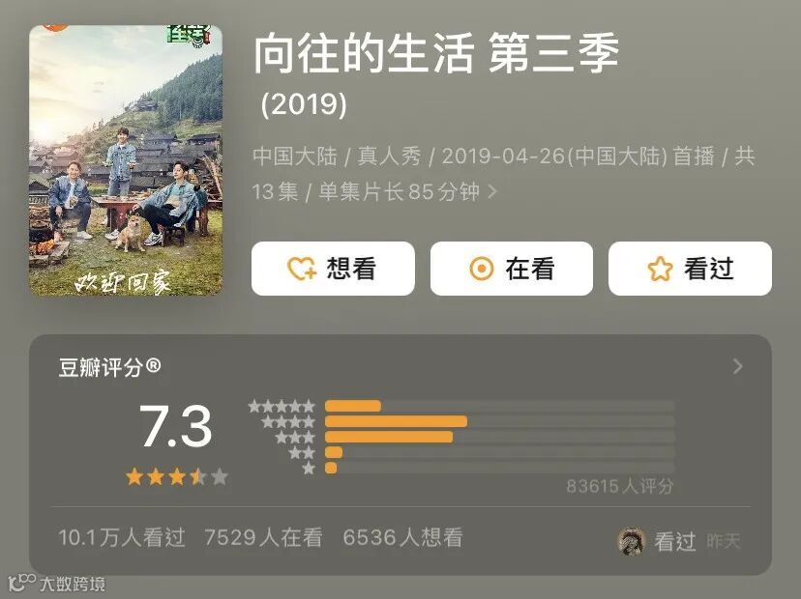The width and height of the screenshot is (801, 599).
Task: Click the heart-plus icon on 想看
Action: click(x=302, y=269)
